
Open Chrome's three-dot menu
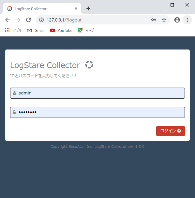[x=187, y=20]
